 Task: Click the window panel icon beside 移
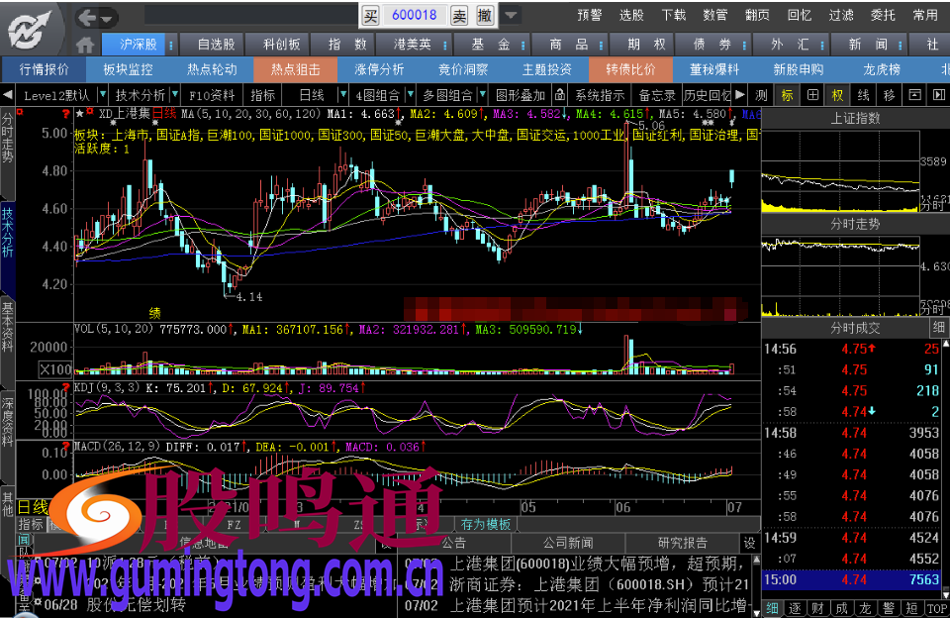(x=914, y=95)
